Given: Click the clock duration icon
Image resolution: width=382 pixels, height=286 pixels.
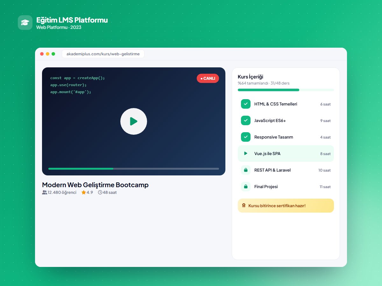Looking at the screenshot, I should [100, 192].
